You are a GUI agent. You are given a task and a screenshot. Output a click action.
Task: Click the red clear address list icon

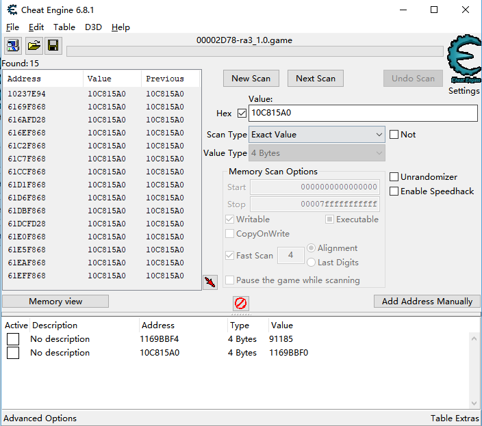pyautogui.click(x=241, y=304)
